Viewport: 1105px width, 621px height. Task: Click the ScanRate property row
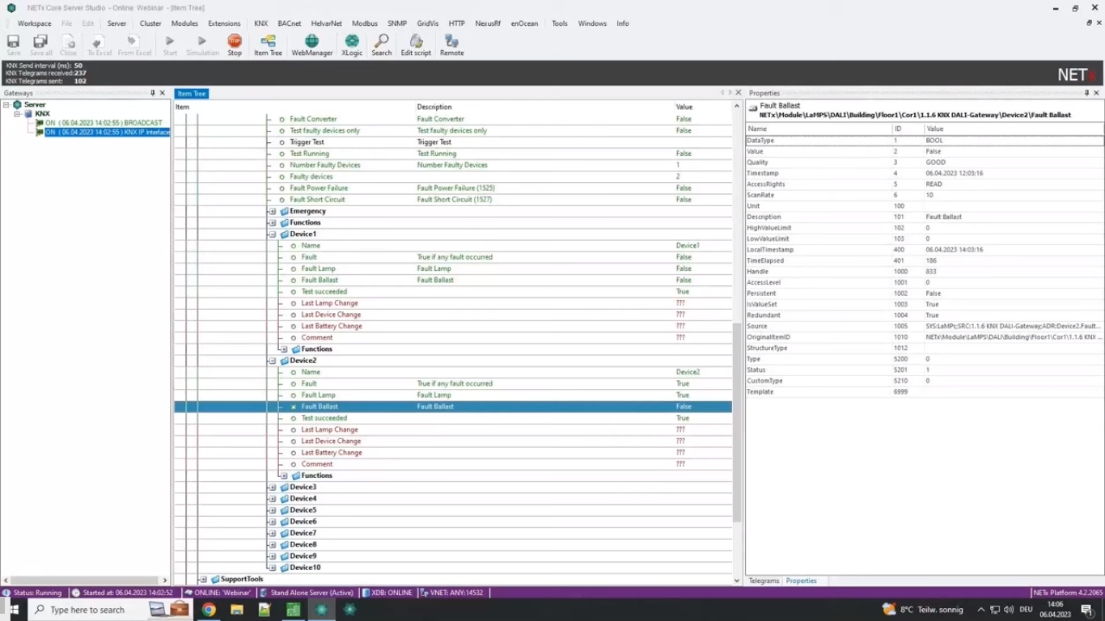(x=925, y=195)
